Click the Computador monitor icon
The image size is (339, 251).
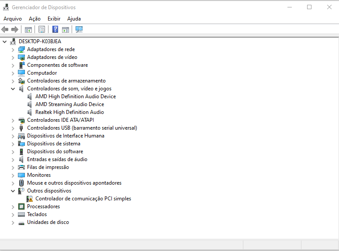pyautogui.click(x=21, y=73)
